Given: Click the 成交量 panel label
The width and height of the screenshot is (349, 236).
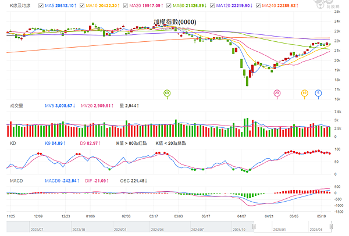Looking at the screenshot, I should [x=16, y=106].
